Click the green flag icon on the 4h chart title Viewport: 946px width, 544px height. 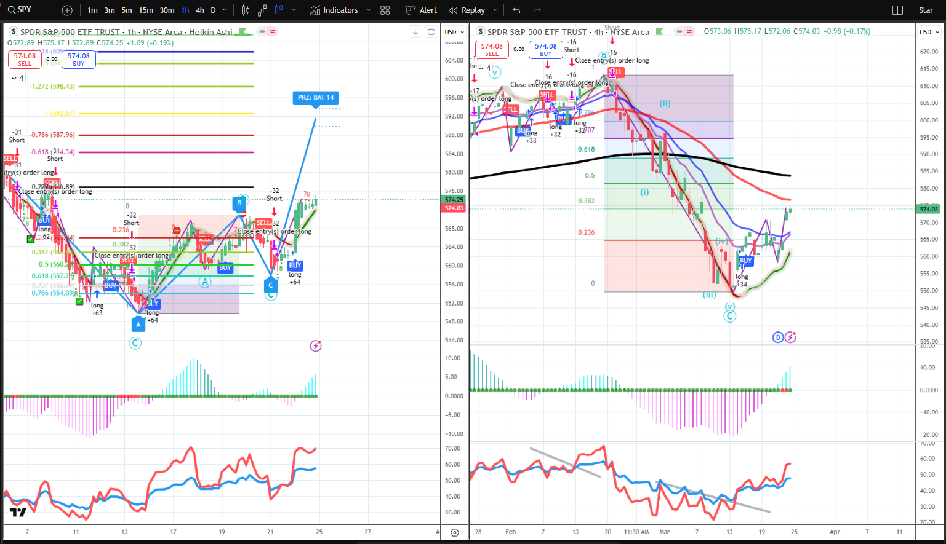coord(659,31)
